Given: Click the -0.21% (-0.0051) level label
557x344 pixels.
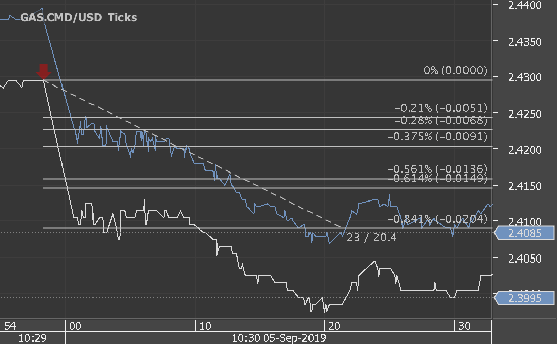Looking at the screenshot, I should 441,108.
